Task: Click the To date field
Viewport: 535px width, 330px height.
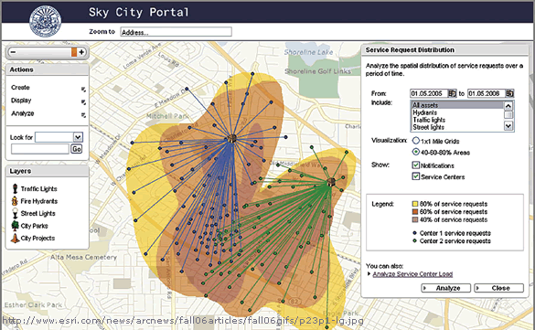Action: 487,93
